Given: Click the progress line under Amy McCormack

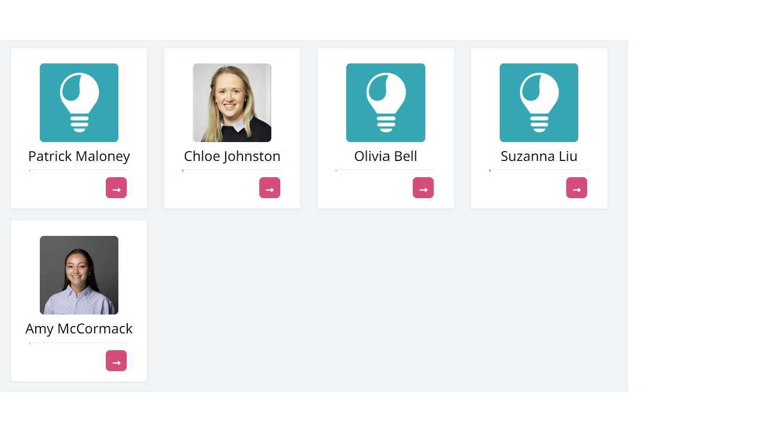Looking at the screenshot, I should click(x=79, y=343).
